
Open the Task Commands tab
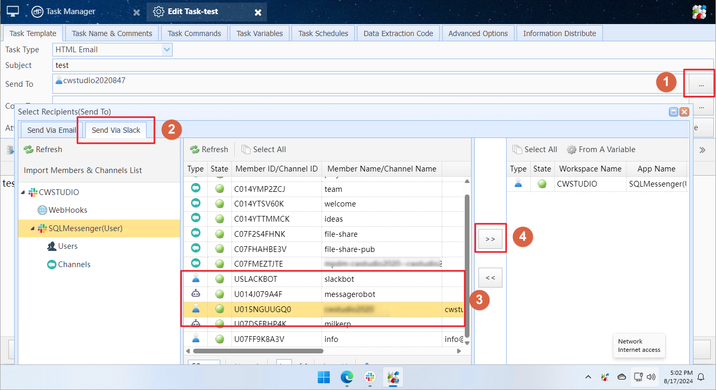click(194, 33)
